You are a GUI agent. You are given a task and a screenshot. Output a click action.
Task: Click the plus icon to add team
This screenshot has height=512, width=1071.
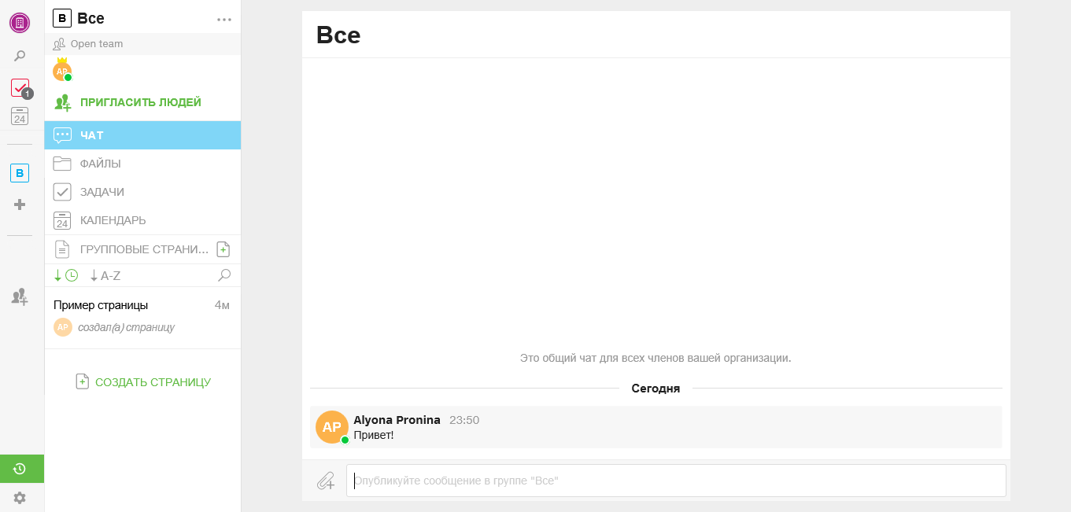pyautogui.click(x=20, y=204)
